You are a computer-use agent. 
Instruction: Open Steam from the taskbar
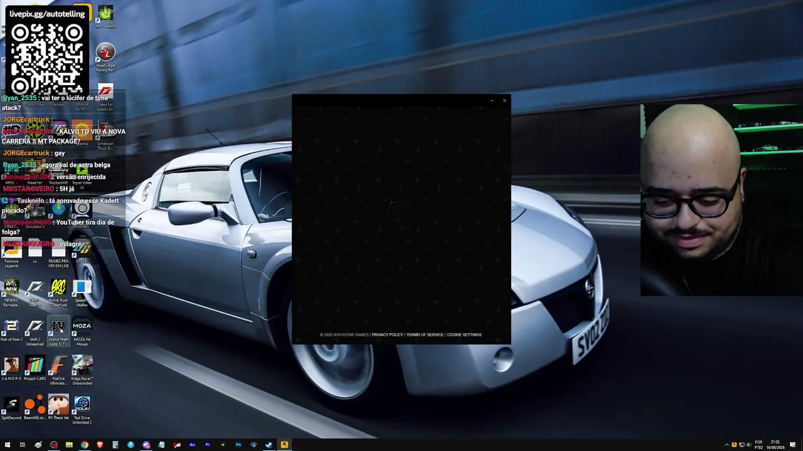269,445
